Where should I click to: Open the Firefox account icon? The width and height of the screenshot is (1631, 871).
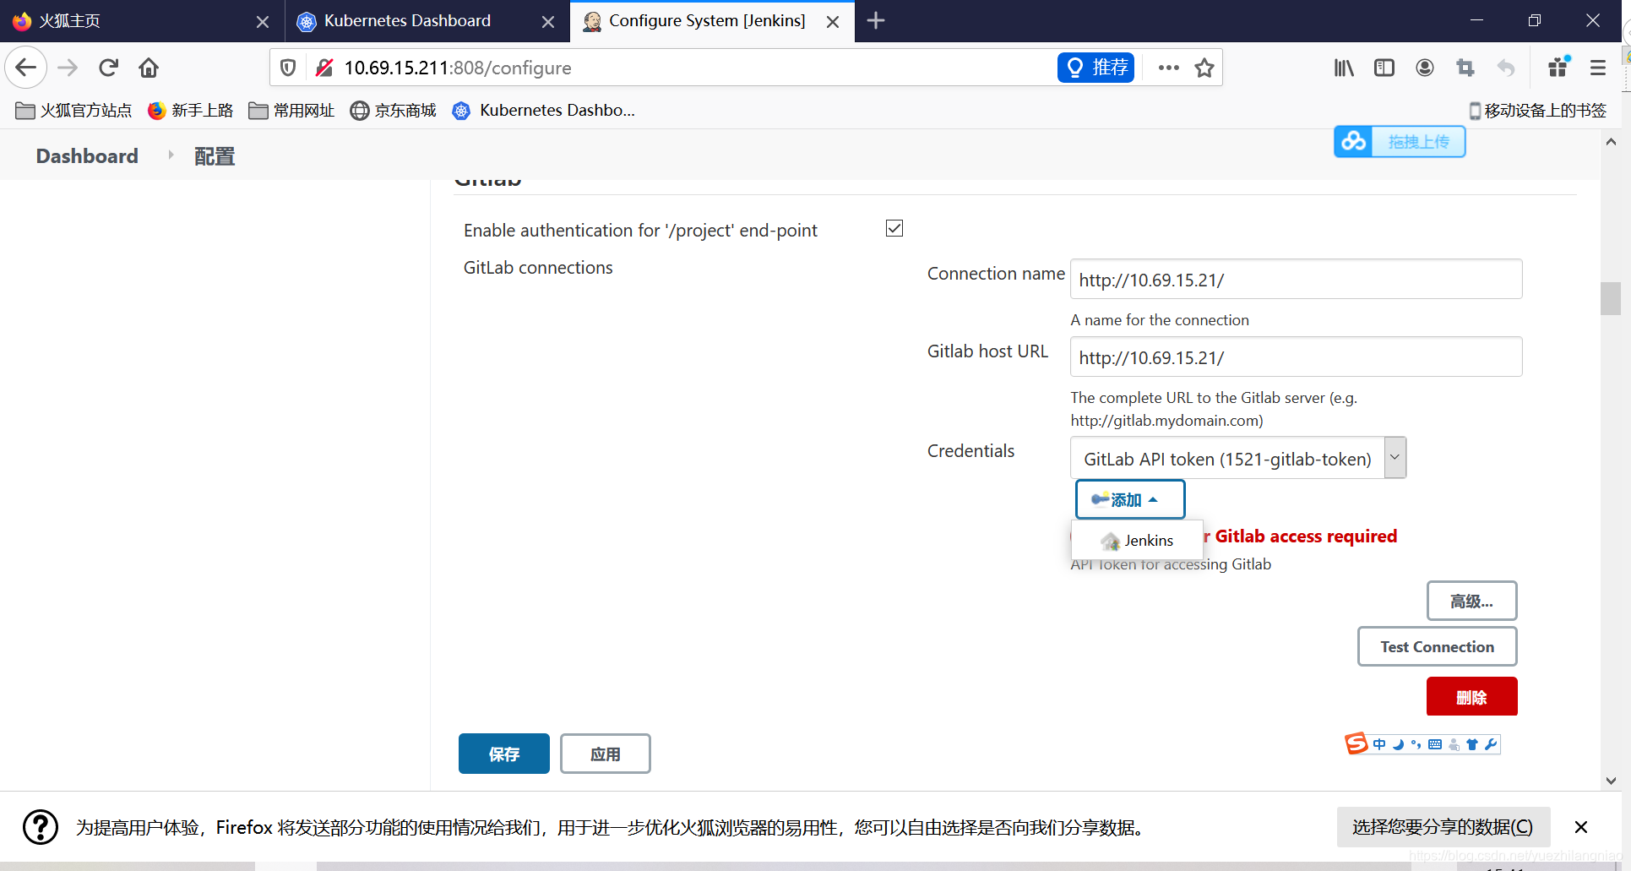[1425, 68]
